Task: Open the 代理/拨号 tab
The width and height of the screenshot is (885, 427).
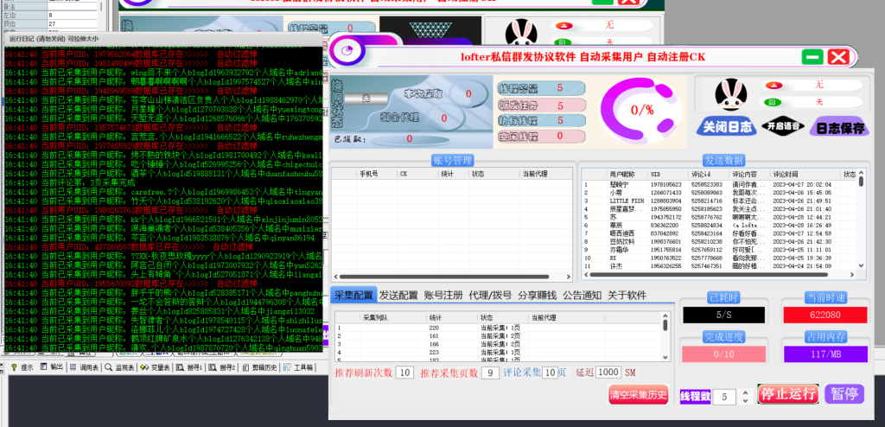Action: tap(491, 295)
